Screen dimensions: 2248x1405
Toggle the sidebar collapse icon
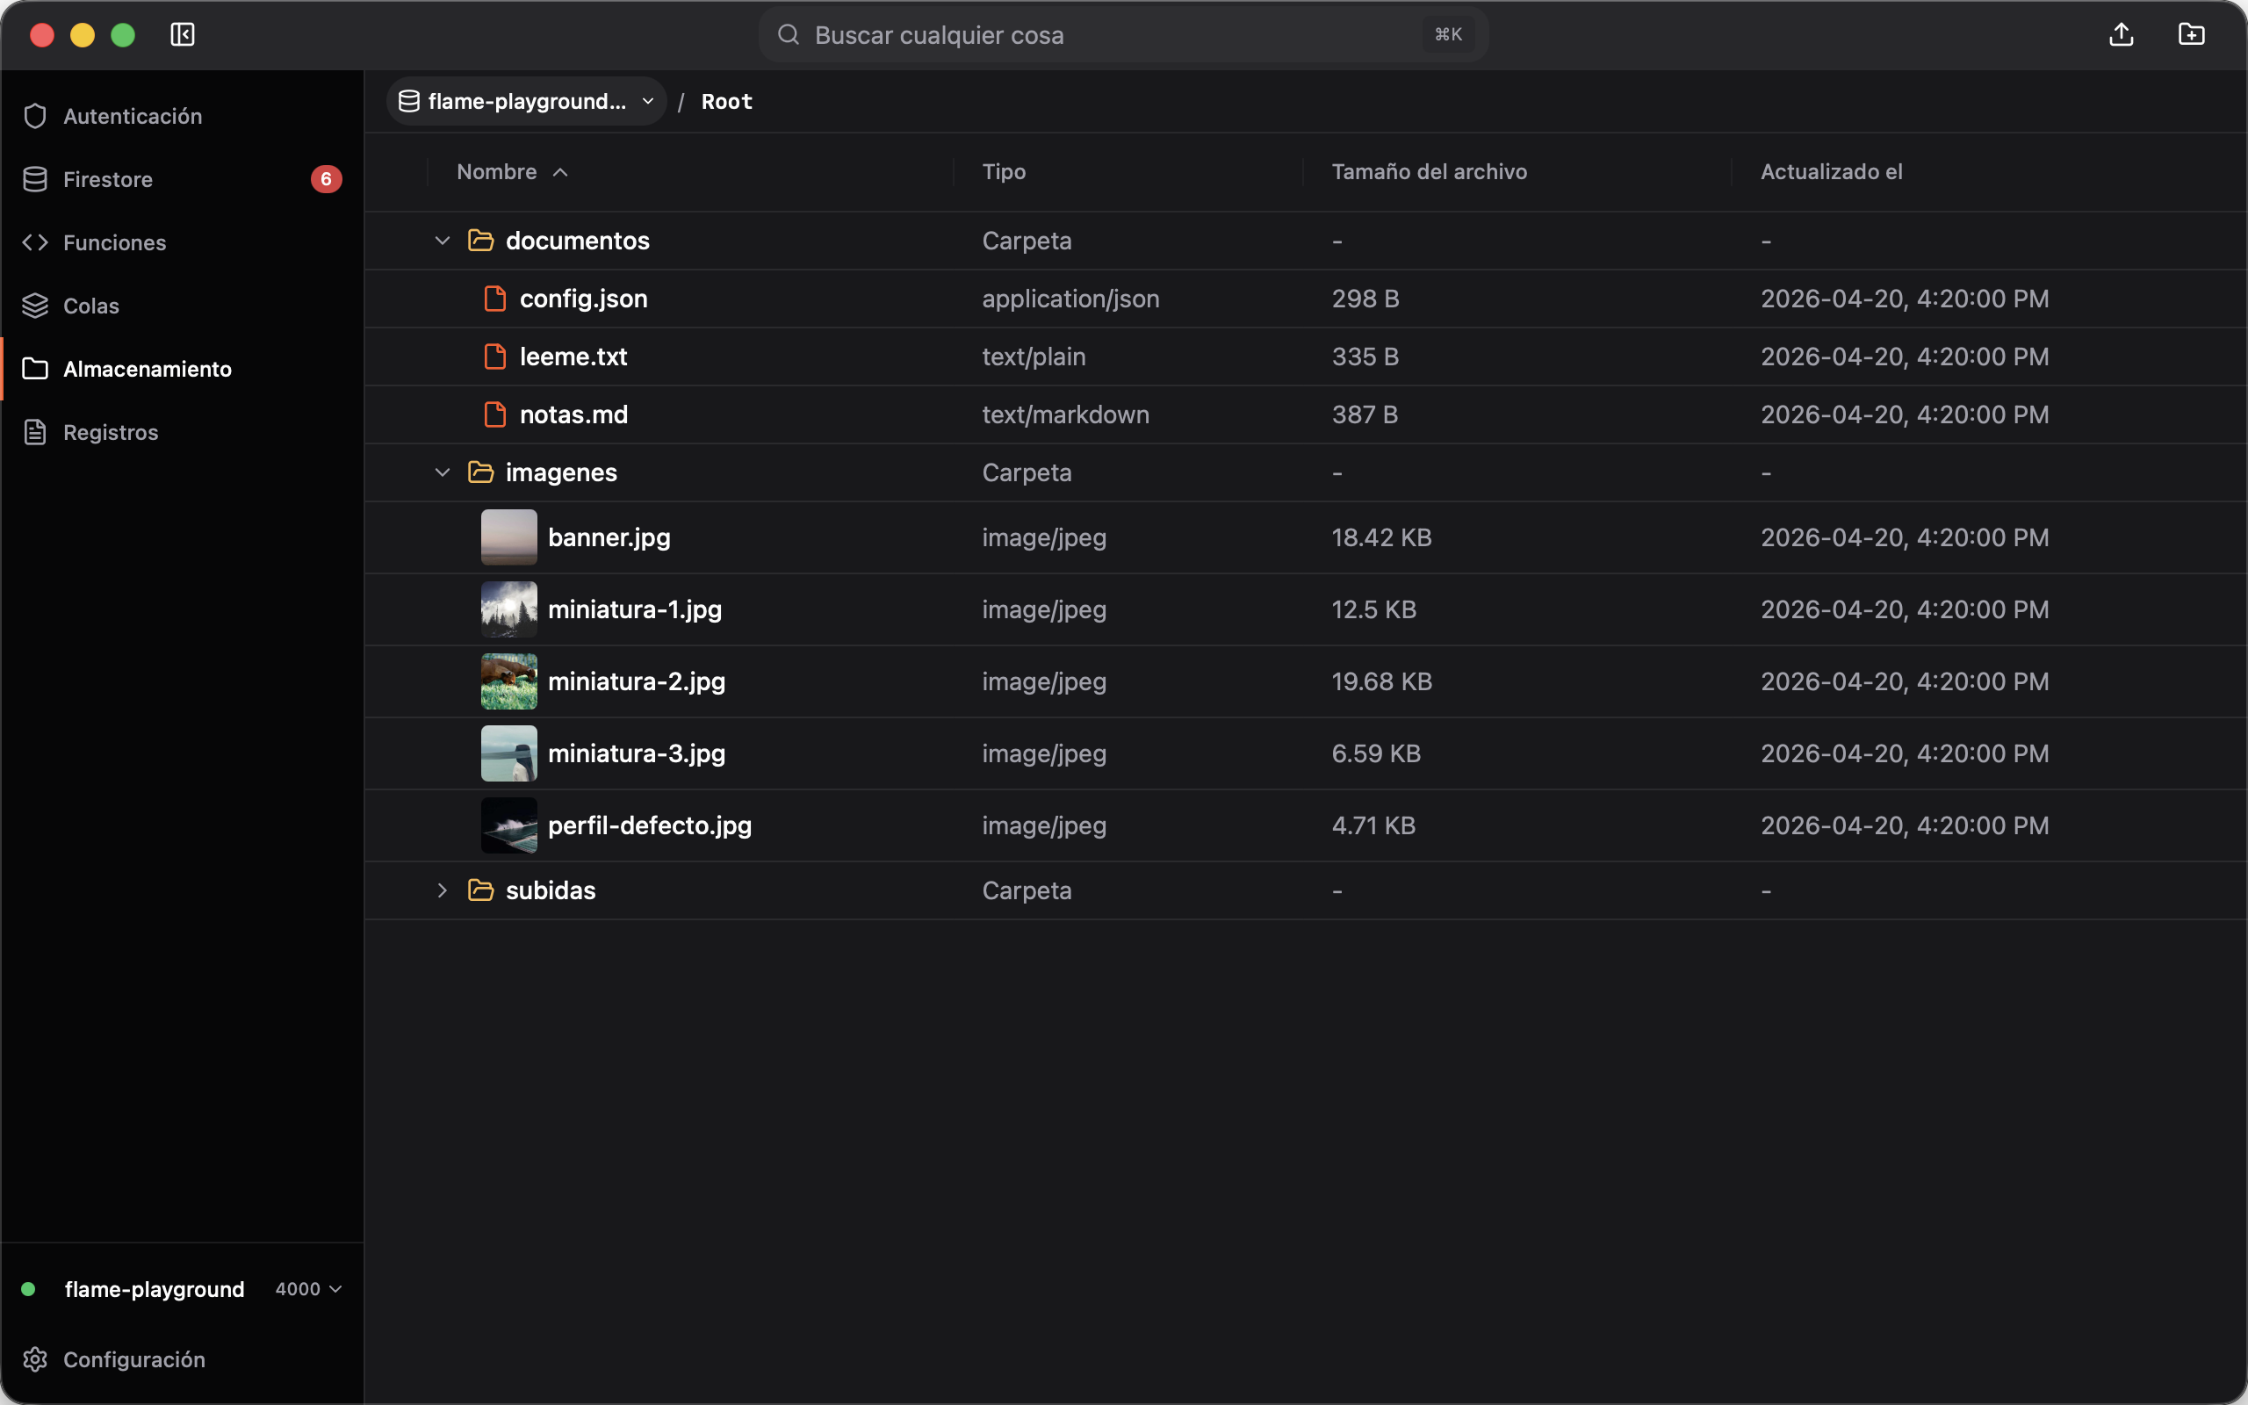coord(182,34)
